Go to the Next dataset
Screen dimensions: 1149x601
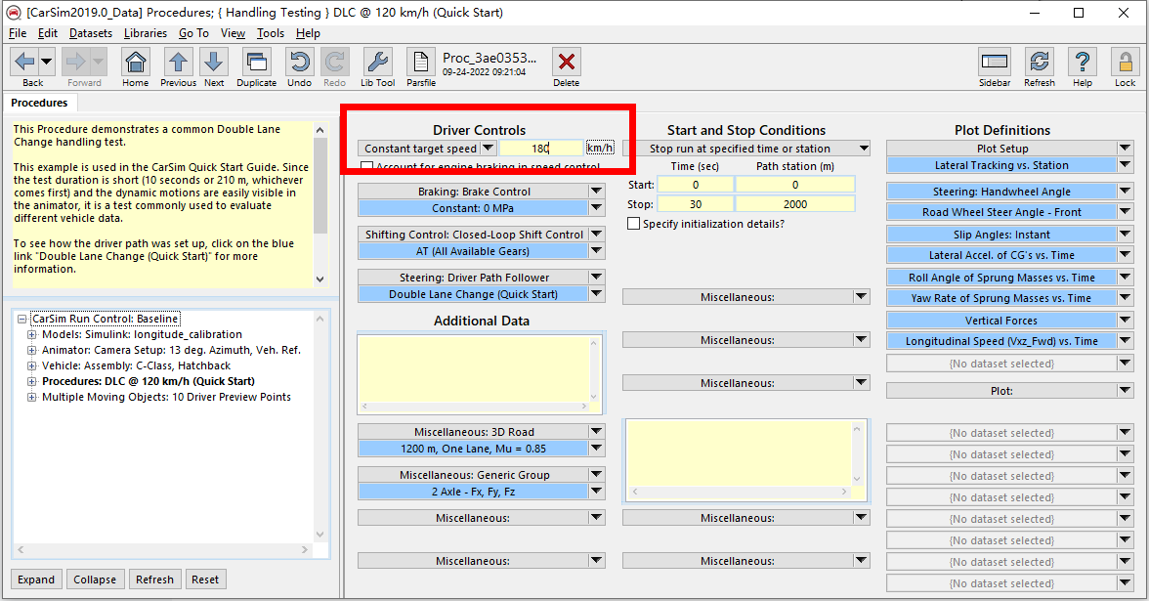click(214, 62)
